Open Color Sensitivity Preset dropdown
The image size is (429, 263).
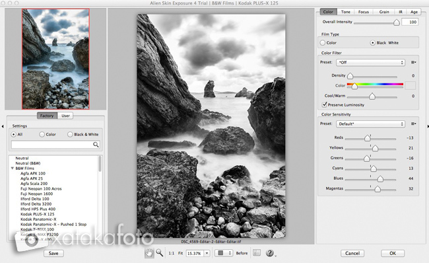pos(370,124)
